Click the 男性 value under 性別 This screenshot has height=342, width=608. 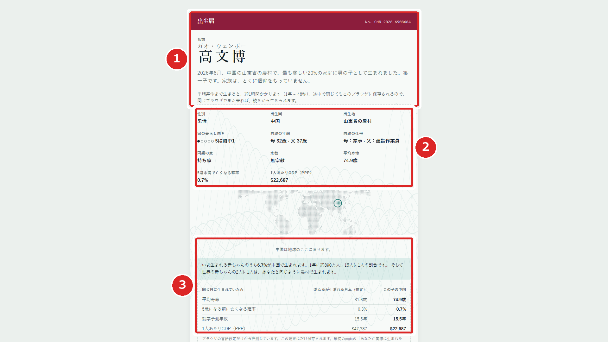202,121
